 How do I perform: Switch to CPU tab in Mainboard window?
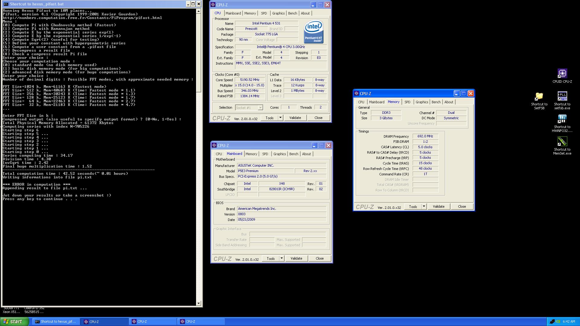(x=219, y=154)
